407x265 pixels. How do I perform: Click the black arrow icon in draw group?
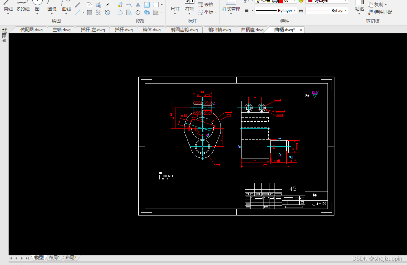[107, 5]
